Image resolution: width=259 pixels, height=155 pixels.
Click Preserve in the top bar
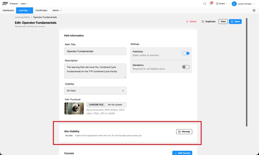click(14, 3)
